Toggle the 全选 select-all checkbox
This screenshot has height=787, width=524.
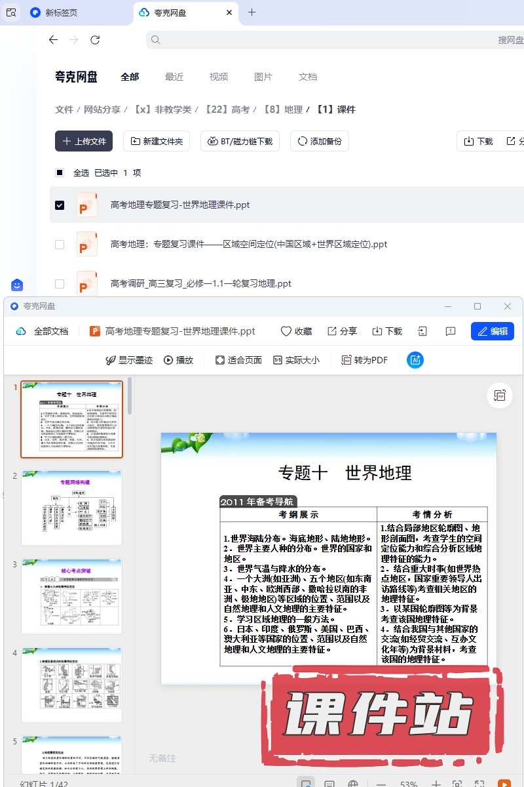pyautogui.click(x=60, y=172)
